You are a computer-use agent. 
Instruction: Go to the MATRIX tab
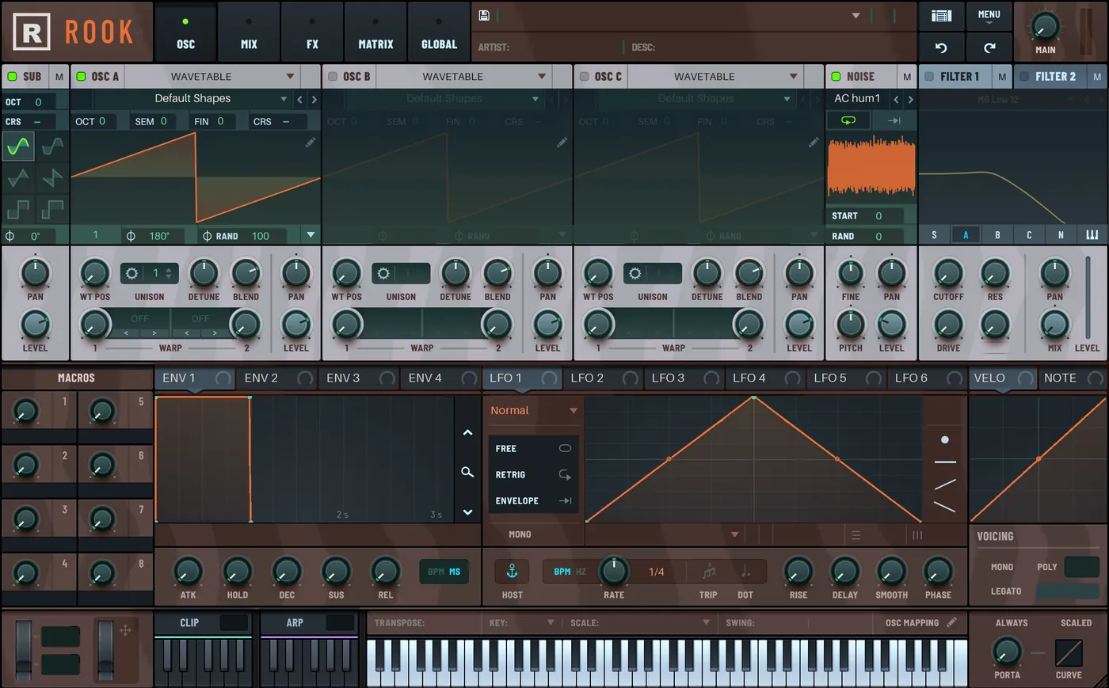(x=375, y=32)
